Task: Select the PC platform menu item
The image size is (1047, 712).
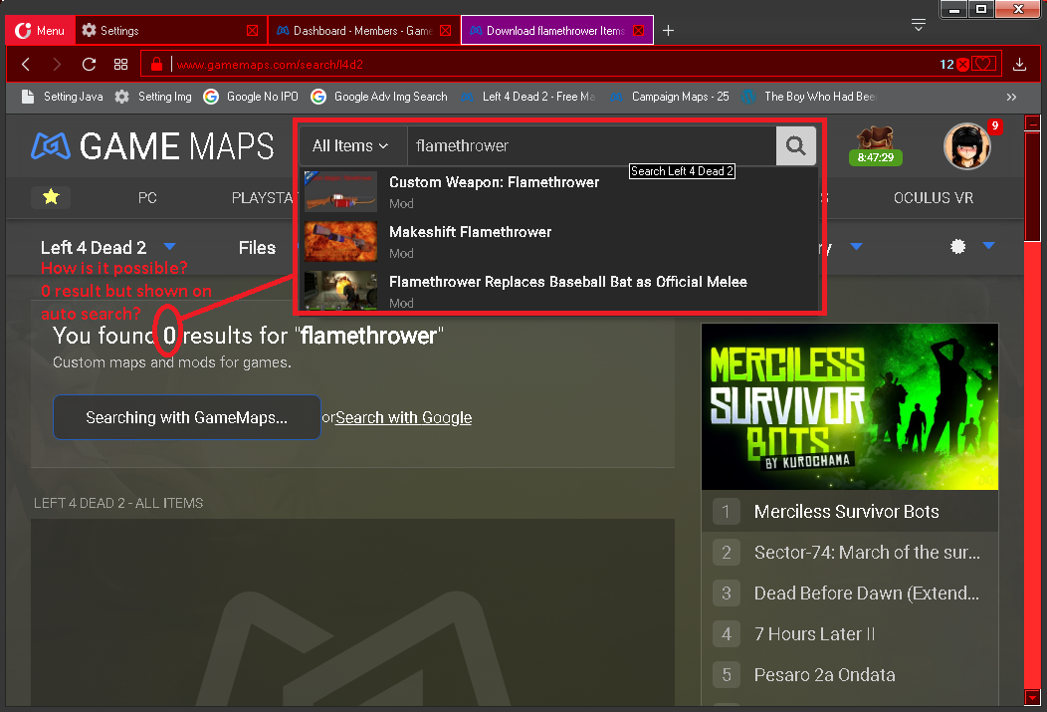Action: coord(147,197)
